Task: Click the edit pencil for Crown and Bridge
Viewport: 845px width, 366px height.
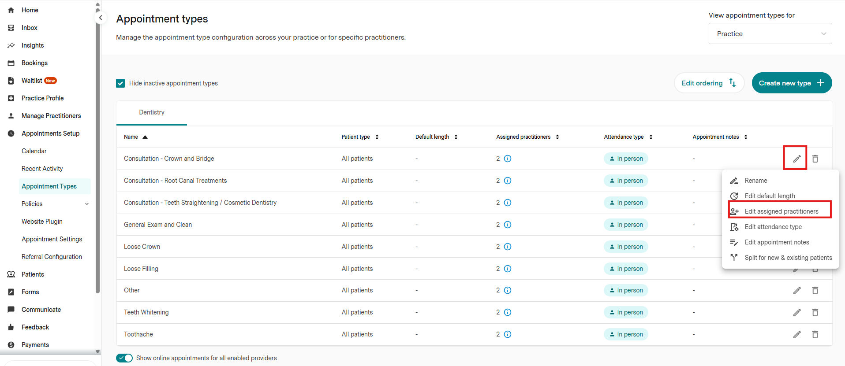Action: coord(796,159)
